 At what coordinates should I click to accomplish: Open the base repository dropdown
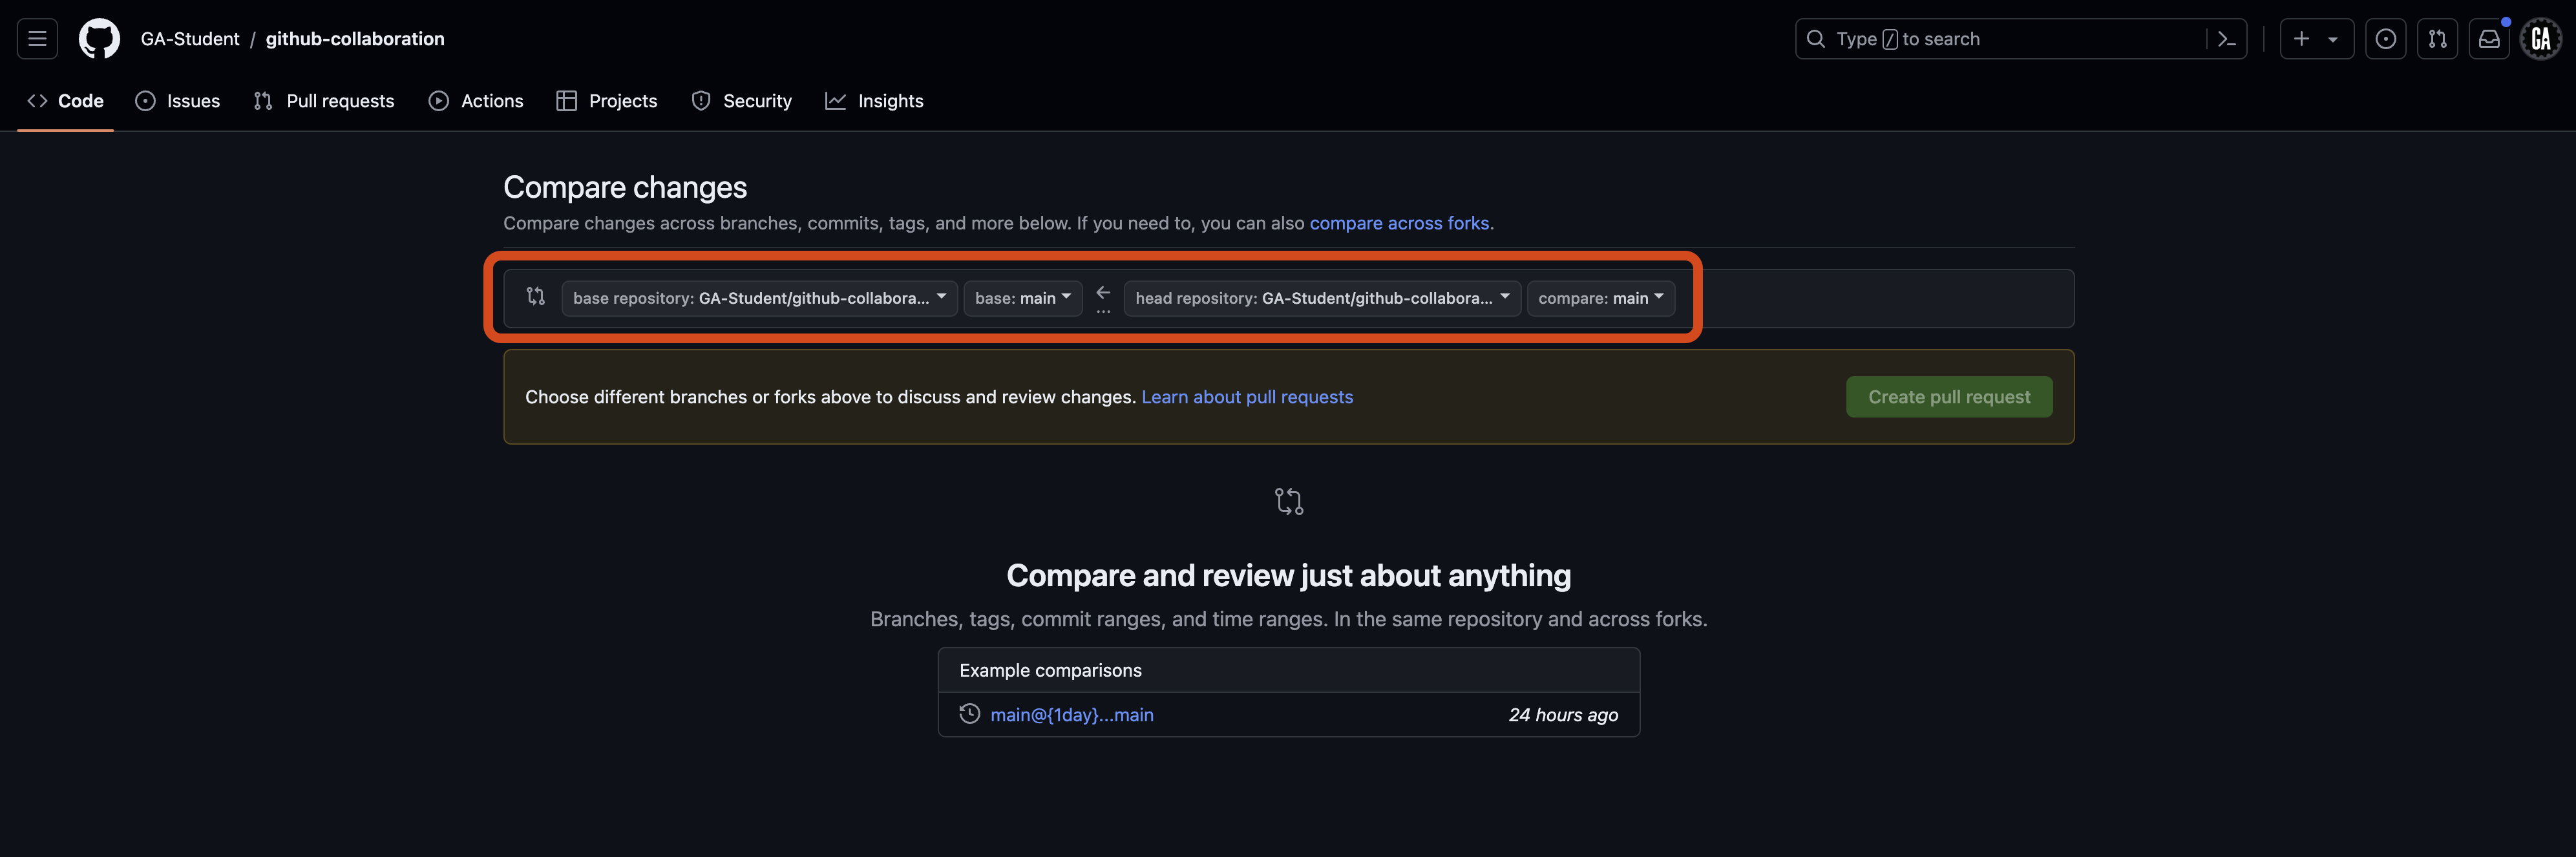point(757,297)
